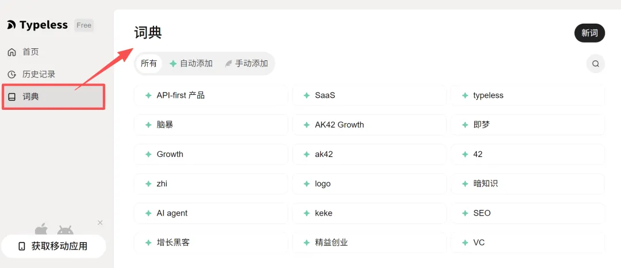The image size is (621, 268).
Task: Click sparkle icon next to 即梦
Action: point(465,125)
